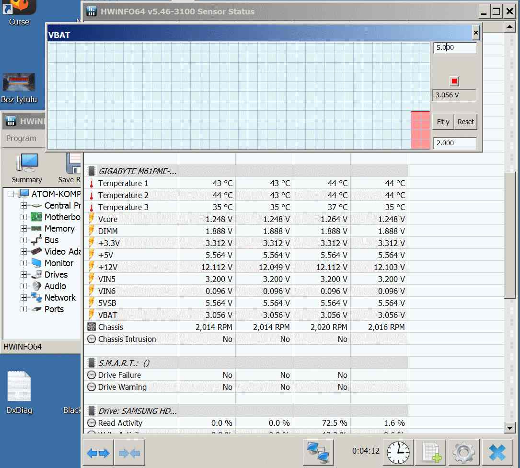Screen dimensions: 520x468
Task: Click the 3.056 V current value in VBAT graph
Action: (454, 95)
